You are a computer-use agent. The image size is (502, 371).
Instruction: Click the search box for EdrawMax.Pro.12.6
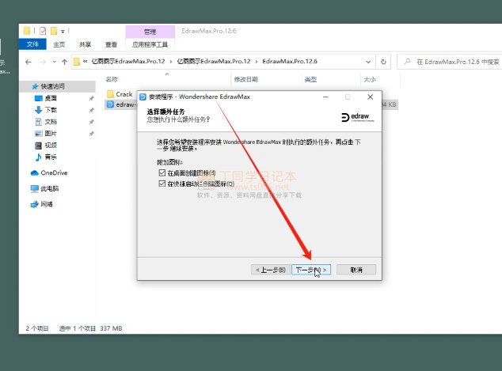tap(451, 61)
